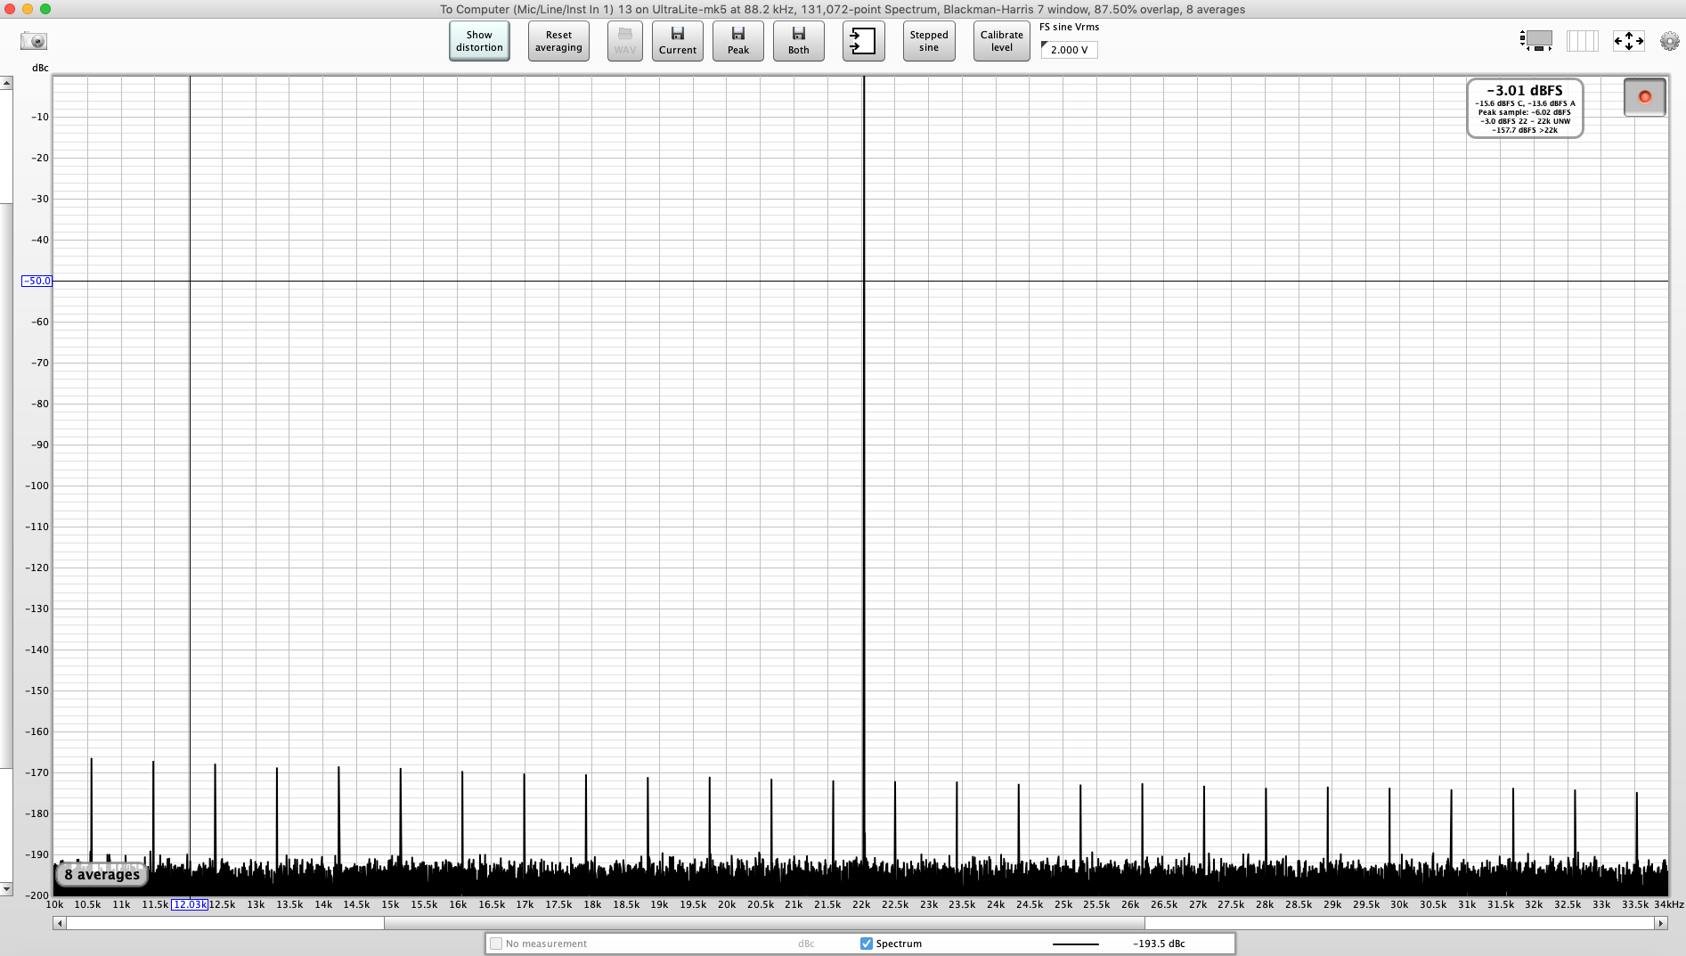
Task: Click the 20k frequency axis label
Action: click(727, 904)
